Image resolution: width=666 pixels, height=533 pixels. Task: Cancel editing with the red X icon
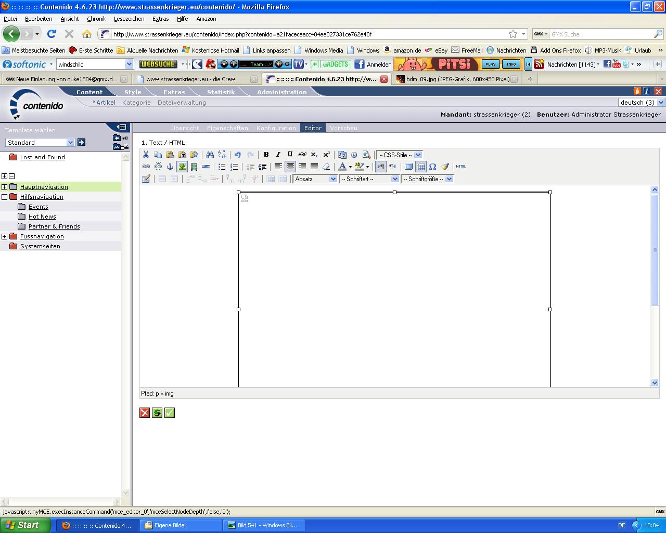tap(145, 413)
